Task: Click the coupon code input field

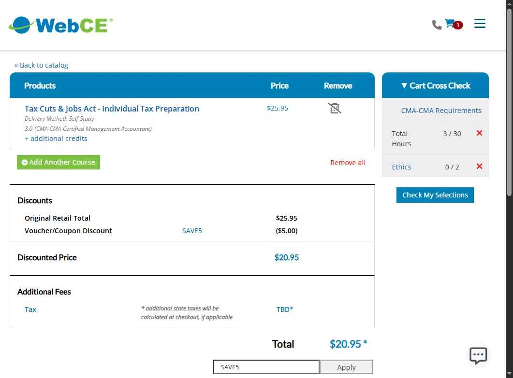Action: (266, 367)
